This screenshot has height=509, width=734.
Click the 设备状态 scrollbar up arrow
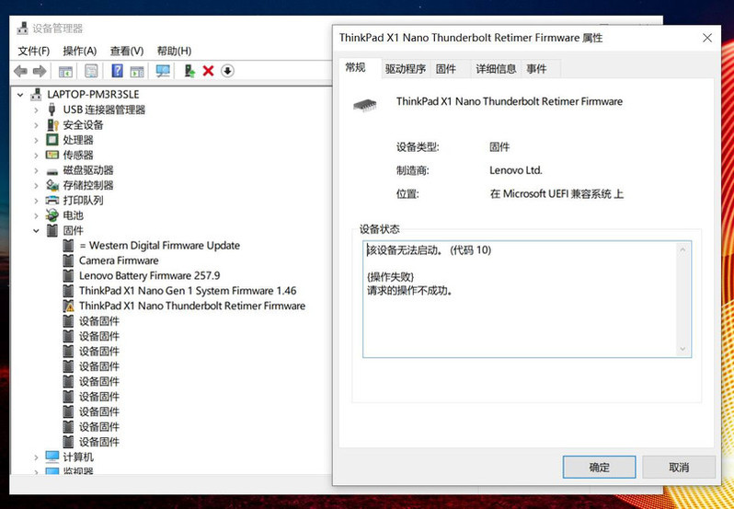tap(682, 250)
